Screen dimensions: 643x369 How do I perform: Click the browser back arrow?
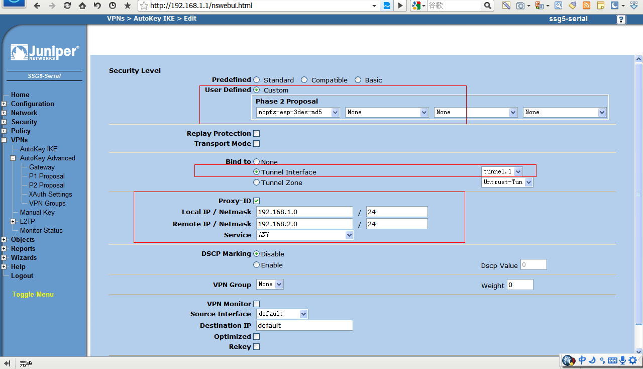click(38, 6)
